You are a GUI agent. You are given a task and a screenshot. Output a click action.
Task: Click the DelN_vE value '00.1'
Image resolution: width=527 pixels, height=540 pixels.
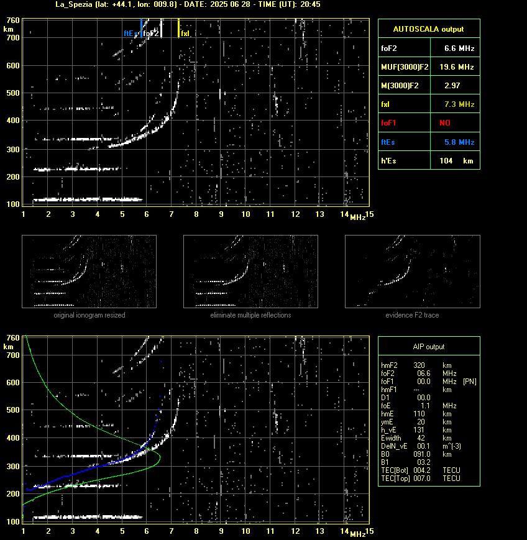click(x=424, y=446)
